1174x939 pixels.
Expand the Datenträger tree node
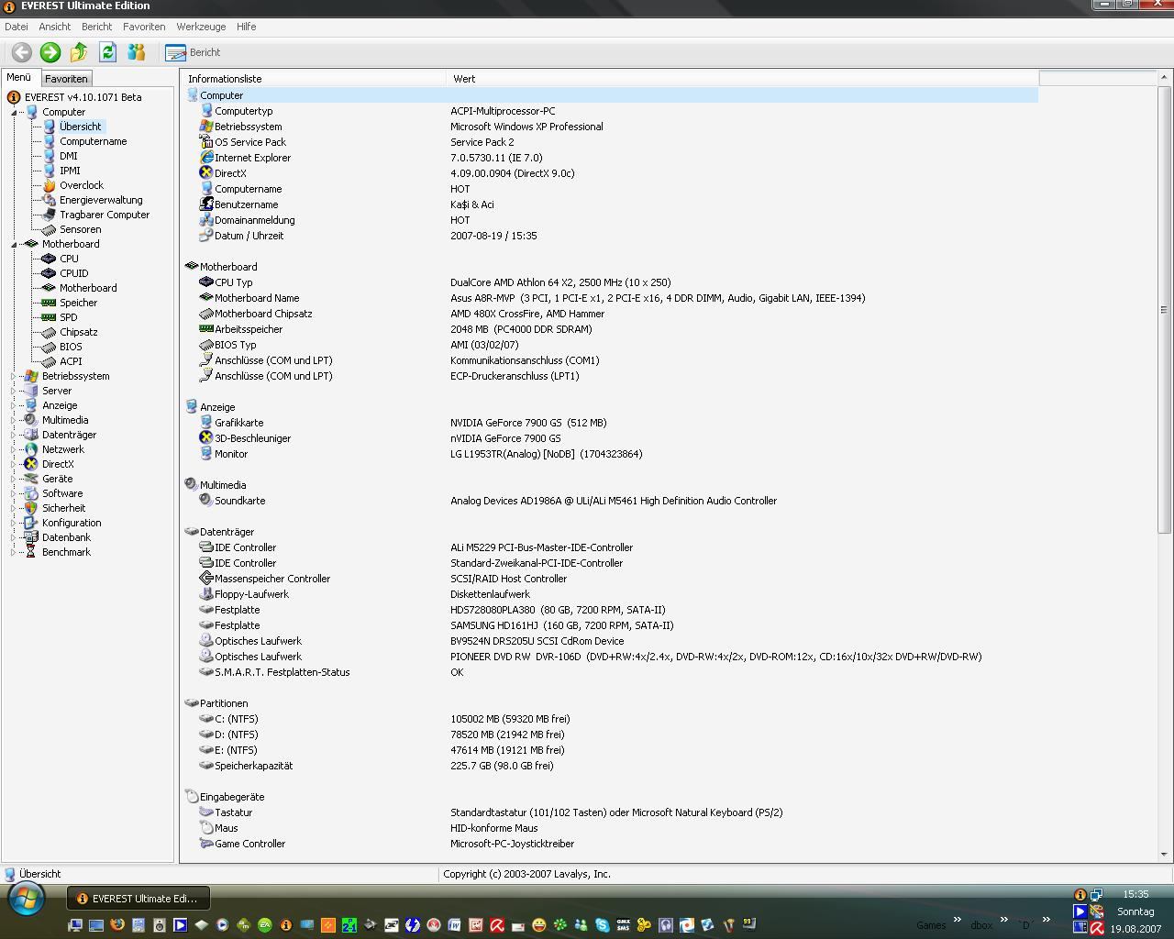(x=14, y=435)
